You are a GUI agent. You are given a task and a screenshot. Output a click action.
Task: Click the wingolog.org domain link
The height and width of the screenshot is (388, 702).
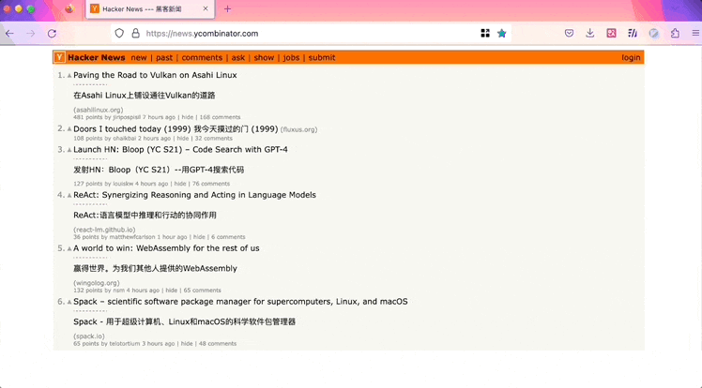click(97, 282)
